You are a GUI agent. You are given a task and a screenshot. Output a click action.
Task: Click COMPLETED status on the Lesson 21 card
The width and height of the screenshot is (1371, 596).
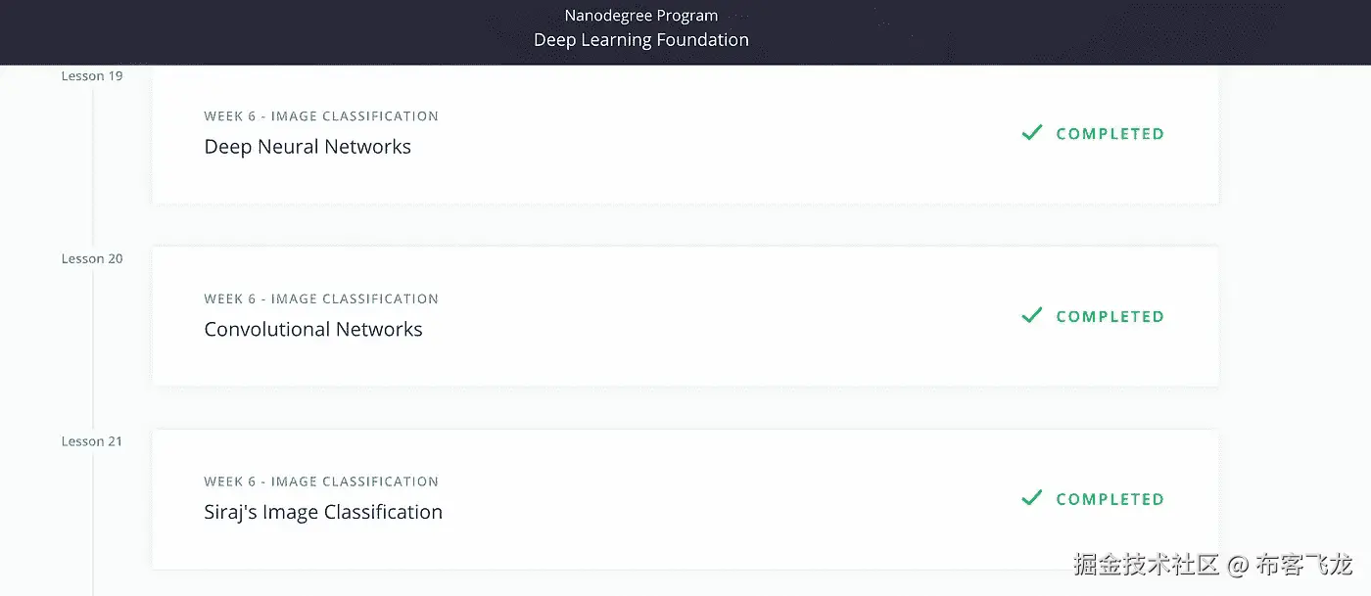[1110, 499]
